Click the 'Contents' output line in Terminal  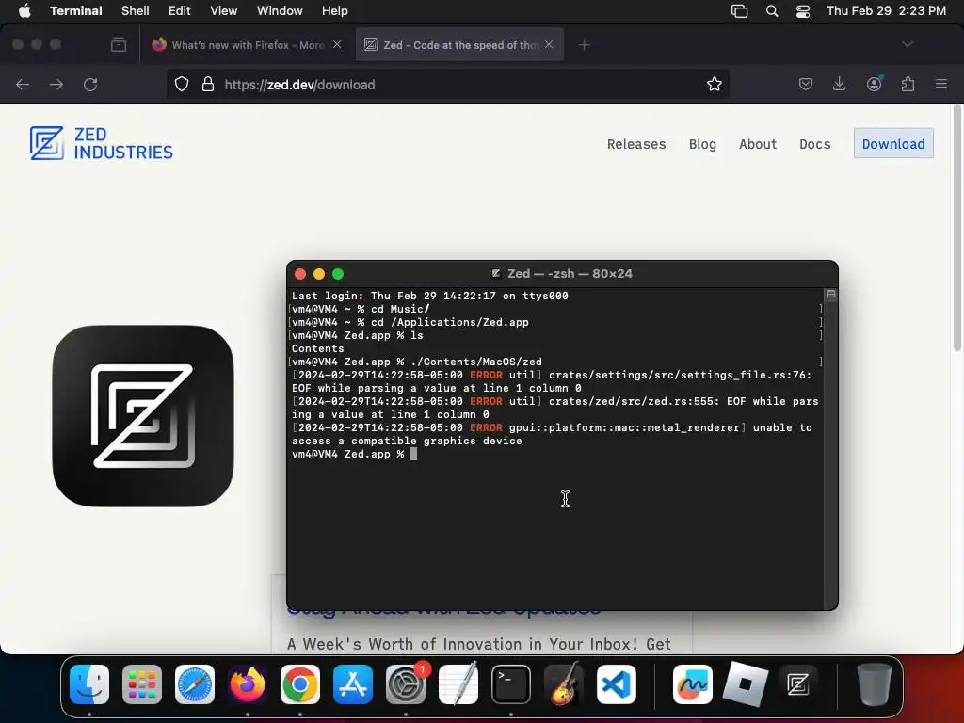tap(318, 348)
